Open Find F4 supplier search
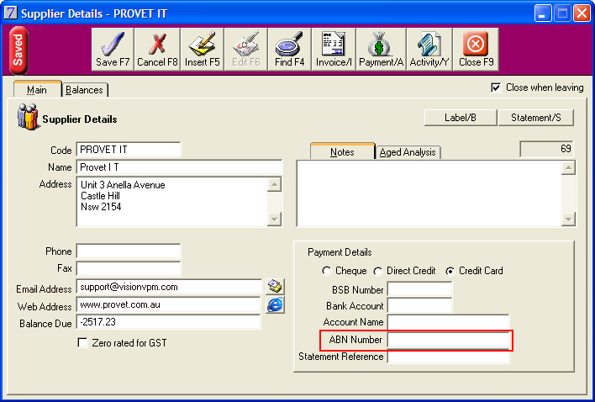595x402 pixels. 290,50
